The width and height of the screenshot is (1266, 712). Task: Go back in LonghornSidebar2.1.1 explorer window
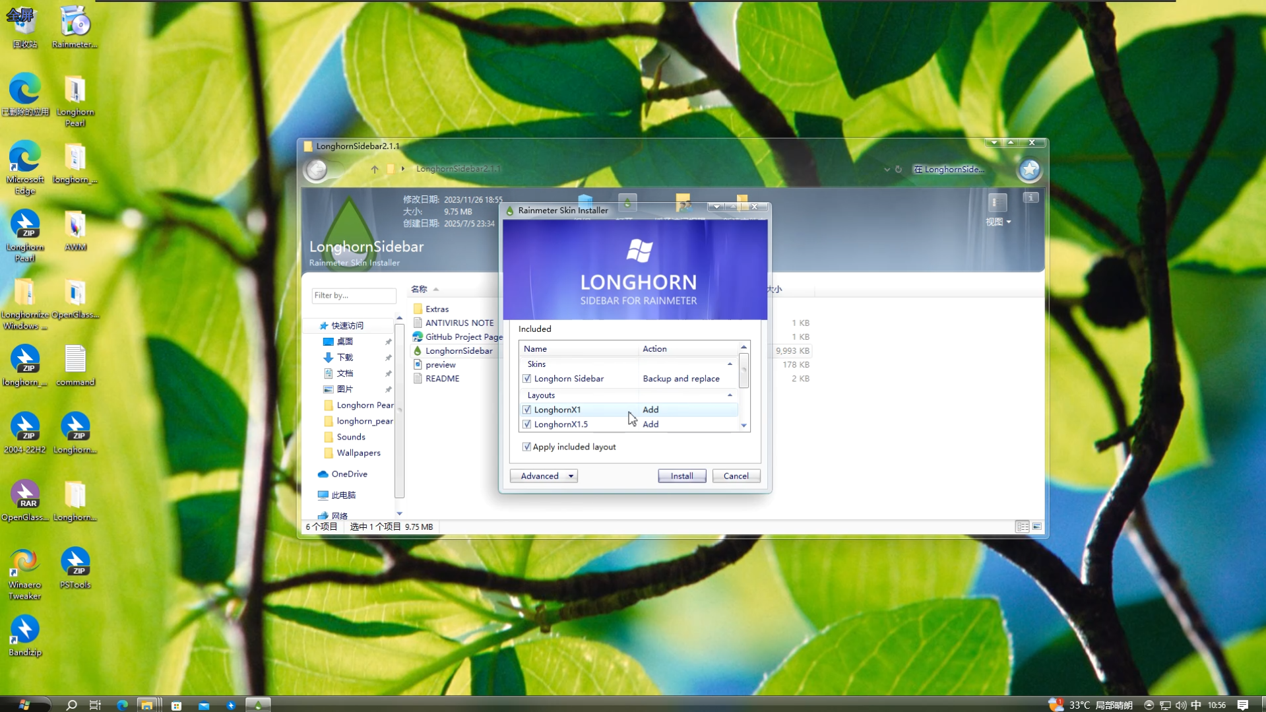[317, 170]
